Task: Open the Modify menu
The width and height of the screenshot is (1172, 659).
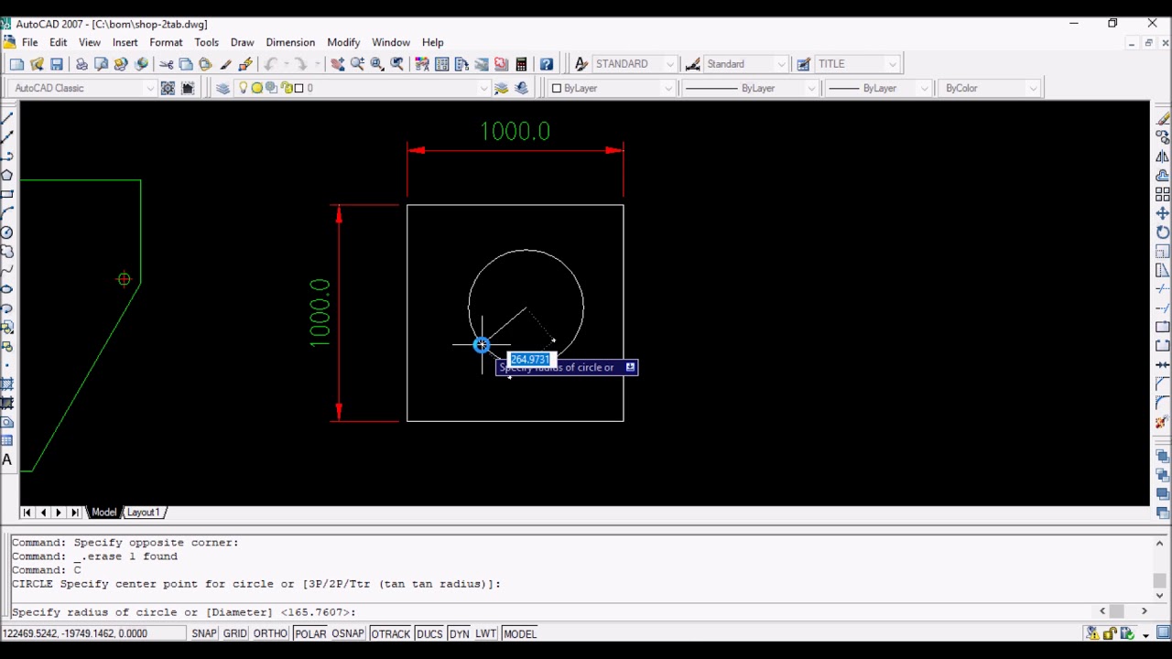Action: (x=343, y=42)
